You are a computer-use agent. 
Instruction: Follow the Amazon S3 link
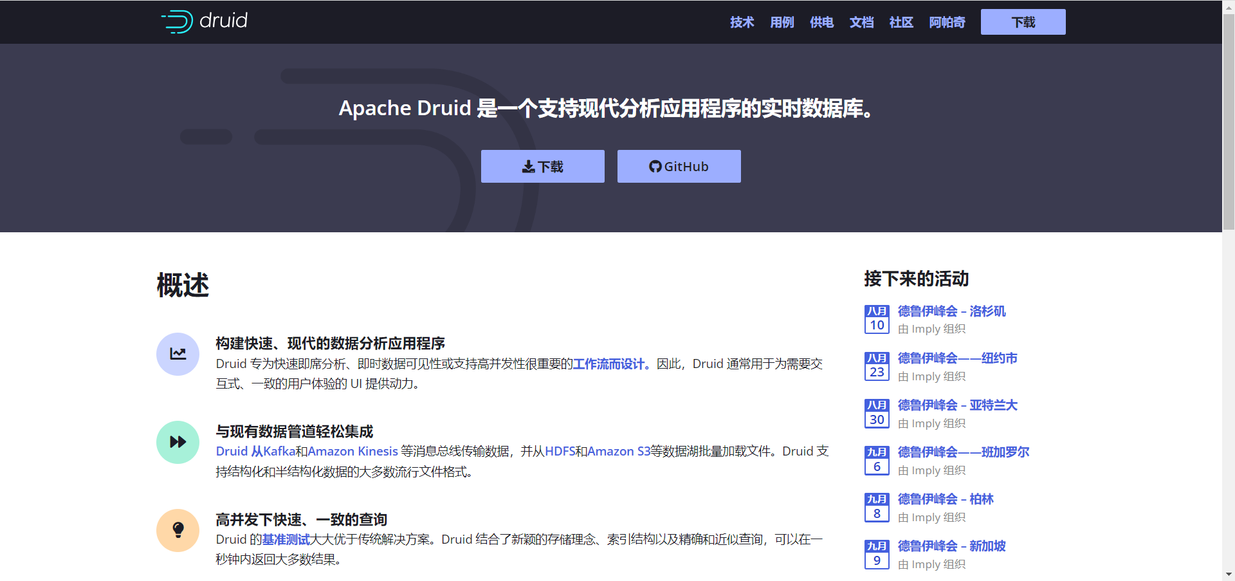[619, 452]
